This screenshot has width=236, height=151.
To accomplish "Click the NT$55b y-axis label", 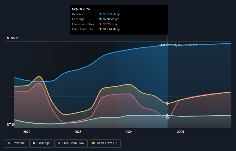I will (x=12, y=38).
